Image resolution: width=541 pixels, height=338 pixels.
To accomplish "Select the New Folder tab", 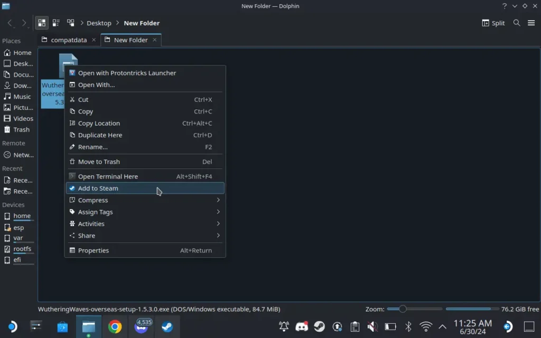I will (131, 40).
